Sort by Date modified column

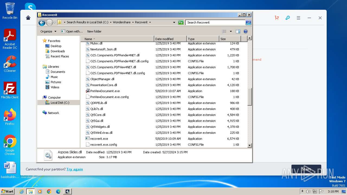[x=170, y=39]
